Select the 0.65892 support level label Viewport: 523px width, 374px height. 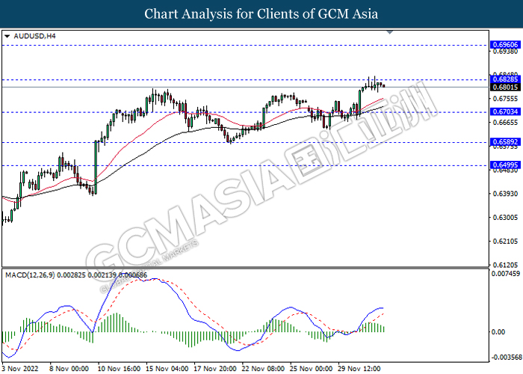point(506,142)
